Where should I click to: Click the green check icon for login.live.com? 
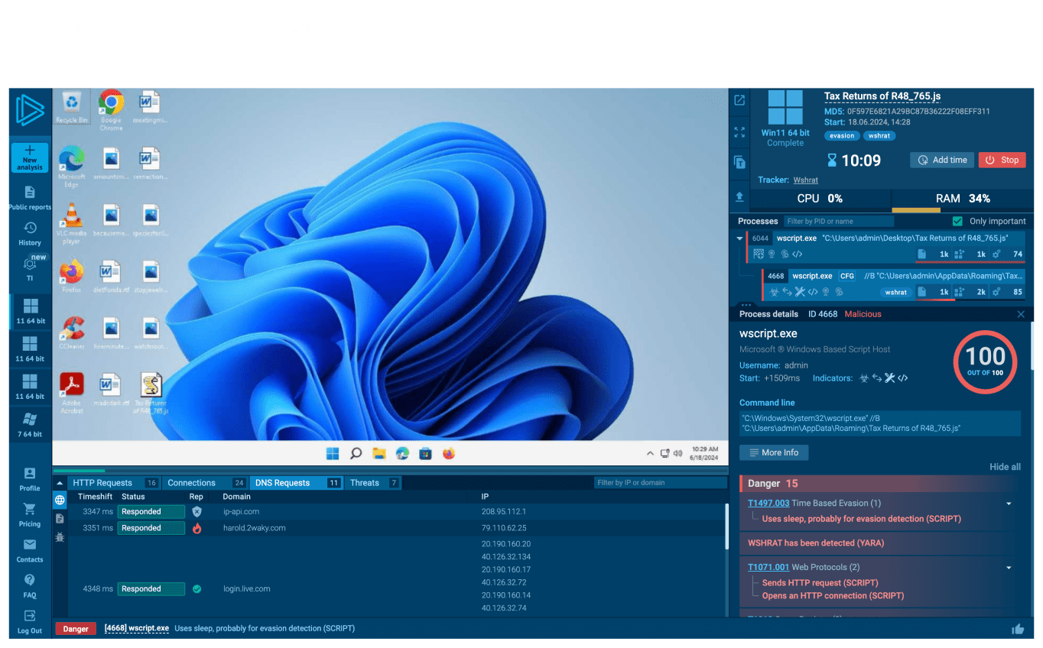(197, 589)
